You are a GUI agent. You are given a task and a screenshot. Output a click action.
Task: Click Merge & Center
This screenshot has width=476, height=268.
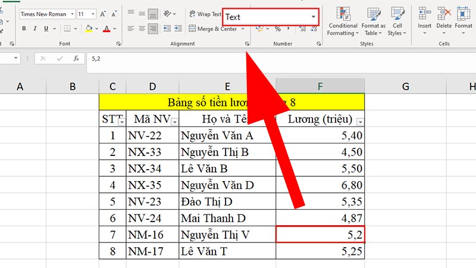point(213,29)
